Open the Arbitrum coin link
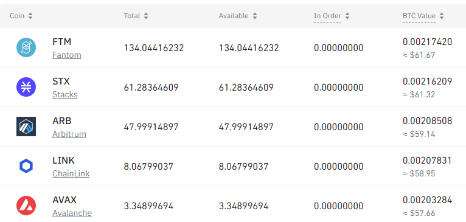Image resolution: width=466 pixels, height=222 pixels. [69, 134]
